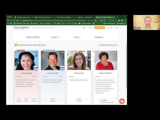Reload the page with refresh icon

tap(14, 20)
